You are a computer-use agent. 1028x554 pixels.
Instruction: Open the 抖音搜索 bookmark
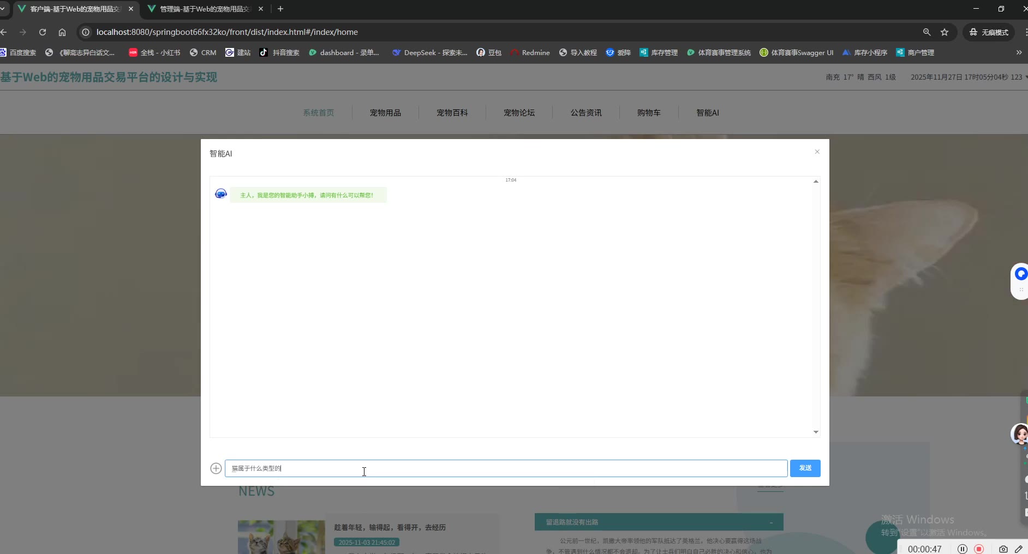coord(279,52)
